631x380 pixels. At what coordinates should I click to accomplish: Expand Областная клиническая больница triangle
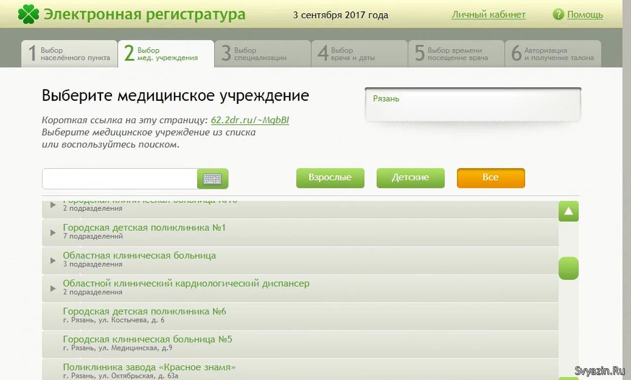click(53, 260)
